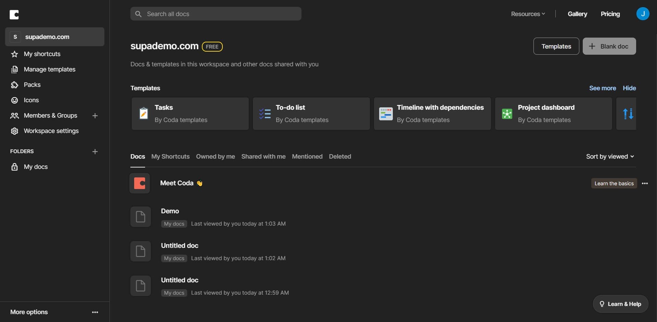Switch to the Shared with me tab
657x322 pixels.
(263, 157)
